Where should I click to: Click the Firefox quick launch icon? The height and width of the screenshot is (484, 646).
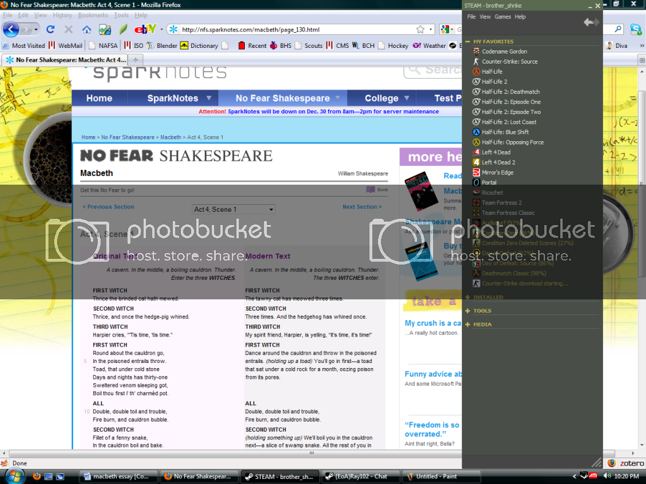[x=36, y=476]
